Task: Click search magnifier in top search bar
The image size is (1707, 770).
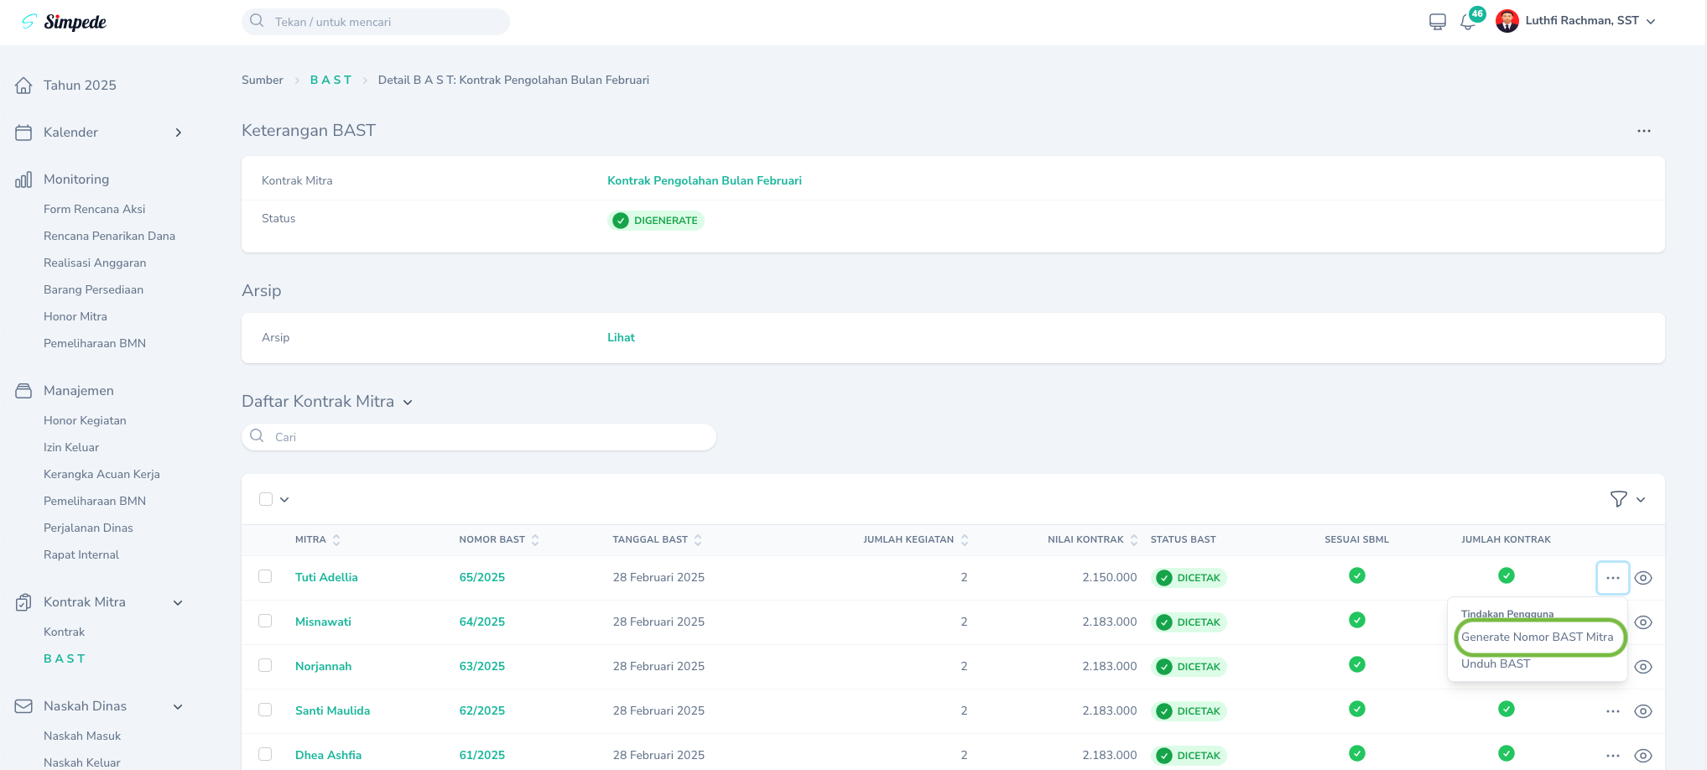Action: (x=257, y=21)
